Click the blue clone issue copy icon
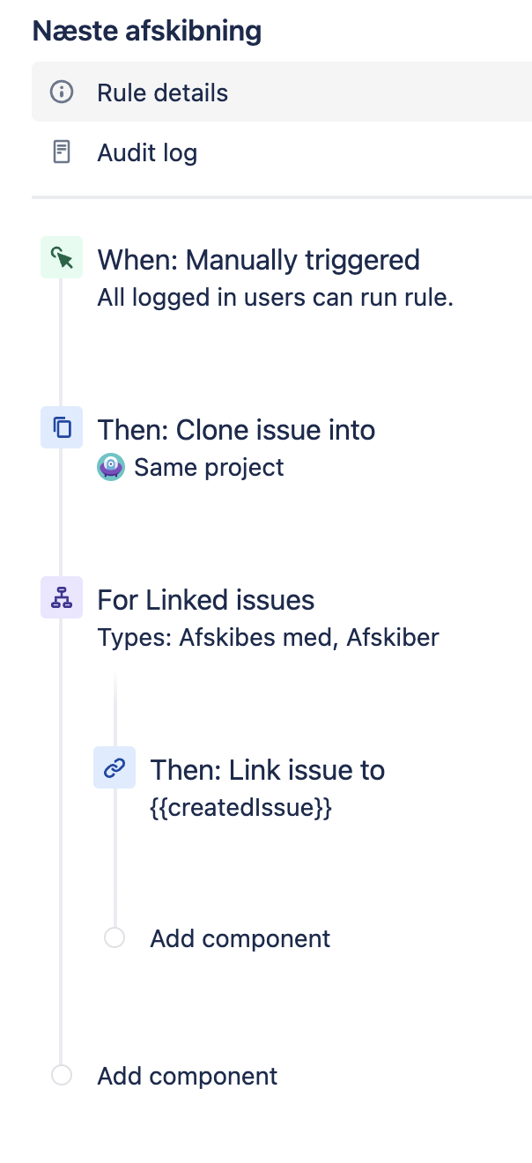The width and height of the screenshot is (532, 1163). point(62,427)
